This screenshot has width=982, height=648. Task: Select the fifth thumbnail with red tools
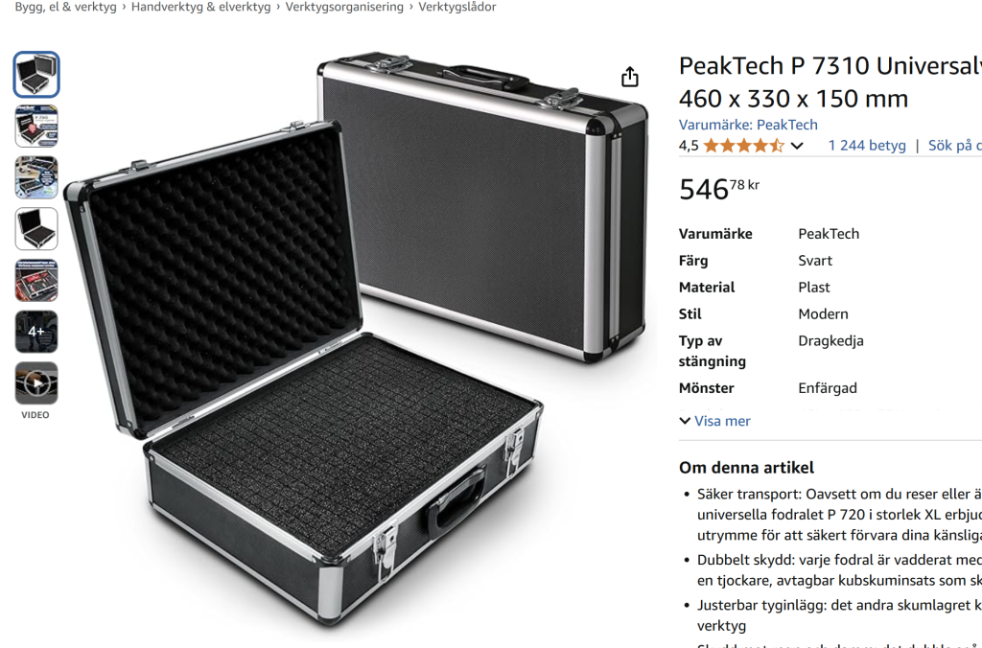point(36,280)
